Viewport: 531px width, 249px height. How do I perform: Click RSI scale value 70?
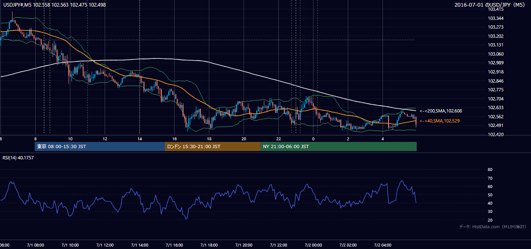pos(490,178)
